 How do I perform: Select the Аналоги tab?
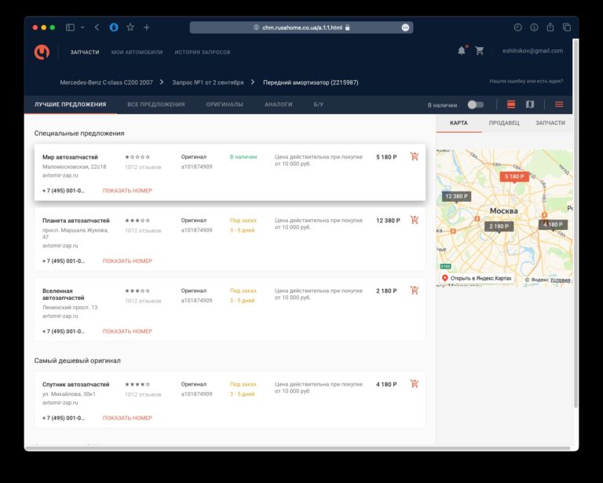coord(279,104)
